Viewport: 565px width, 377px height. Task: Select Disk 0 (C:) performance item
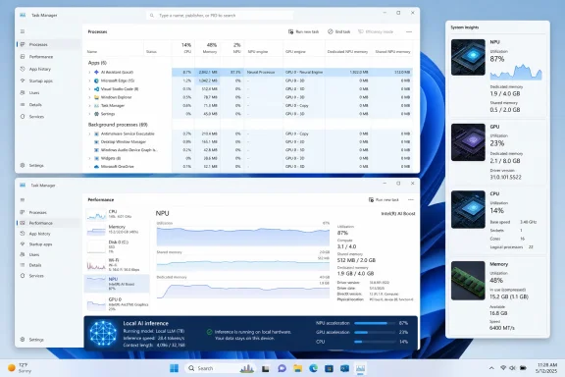pos(117,246)
